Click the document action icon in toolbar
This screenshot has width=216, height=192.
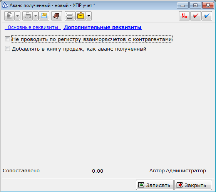pos(9,16)
